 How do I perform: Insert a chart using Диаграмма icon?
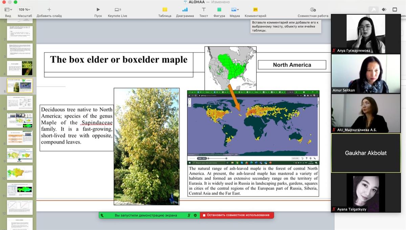[185, 10]
